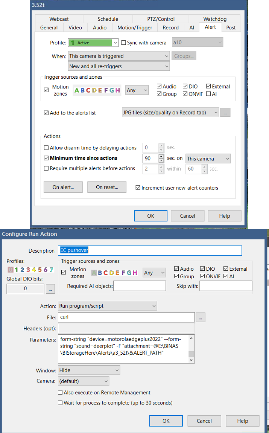Click the browse button next to File field
Screen dimensions: 269x433
point(201,317)
